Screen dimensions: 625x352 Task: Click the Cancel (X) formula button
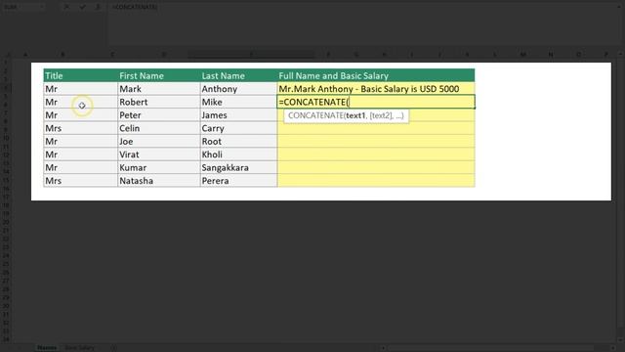tap(66, 7)
